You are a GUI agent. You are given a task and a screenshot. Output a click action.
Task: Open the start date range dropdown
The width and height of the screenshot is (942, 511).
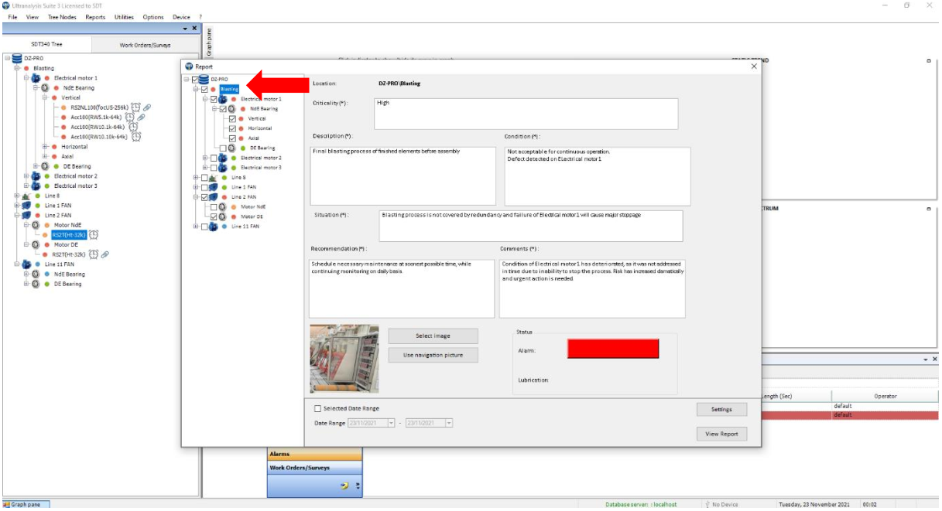pyautogui.click(x=391, y=423)
